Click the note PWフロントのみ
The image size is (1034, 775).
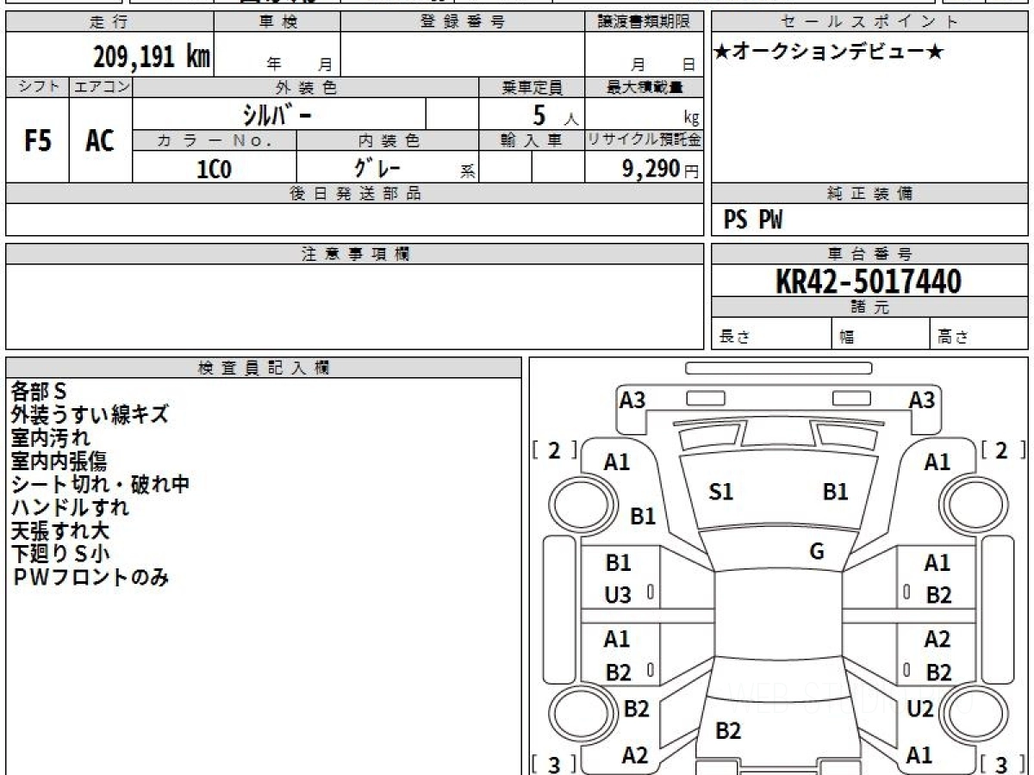pos(90,578)
